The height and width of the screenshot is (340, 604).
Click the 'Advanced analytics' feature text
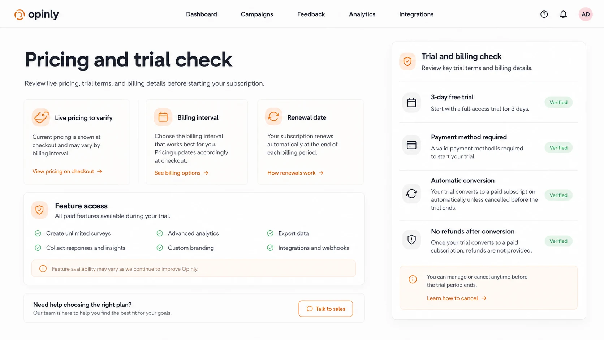[x=193, y=233]
